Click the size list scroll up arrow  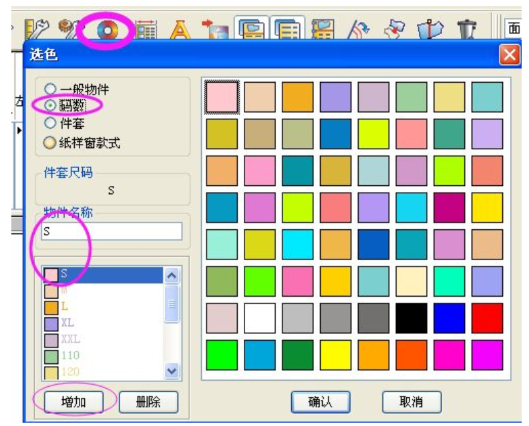(x=172, y=276)
